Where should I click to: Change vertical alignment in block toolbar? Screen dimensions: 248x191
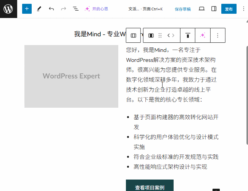coord(188,36)
